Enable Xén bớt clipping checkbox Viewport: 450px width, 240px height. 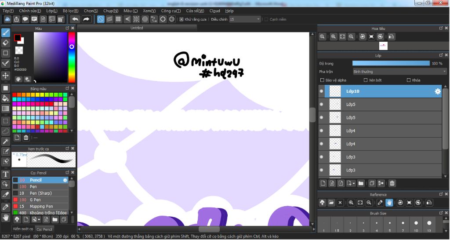click(365, 80)
